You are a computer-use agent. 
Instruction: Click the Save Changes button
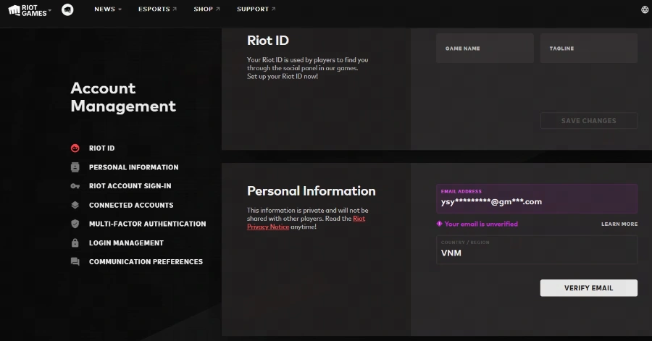tap(588, 121)
